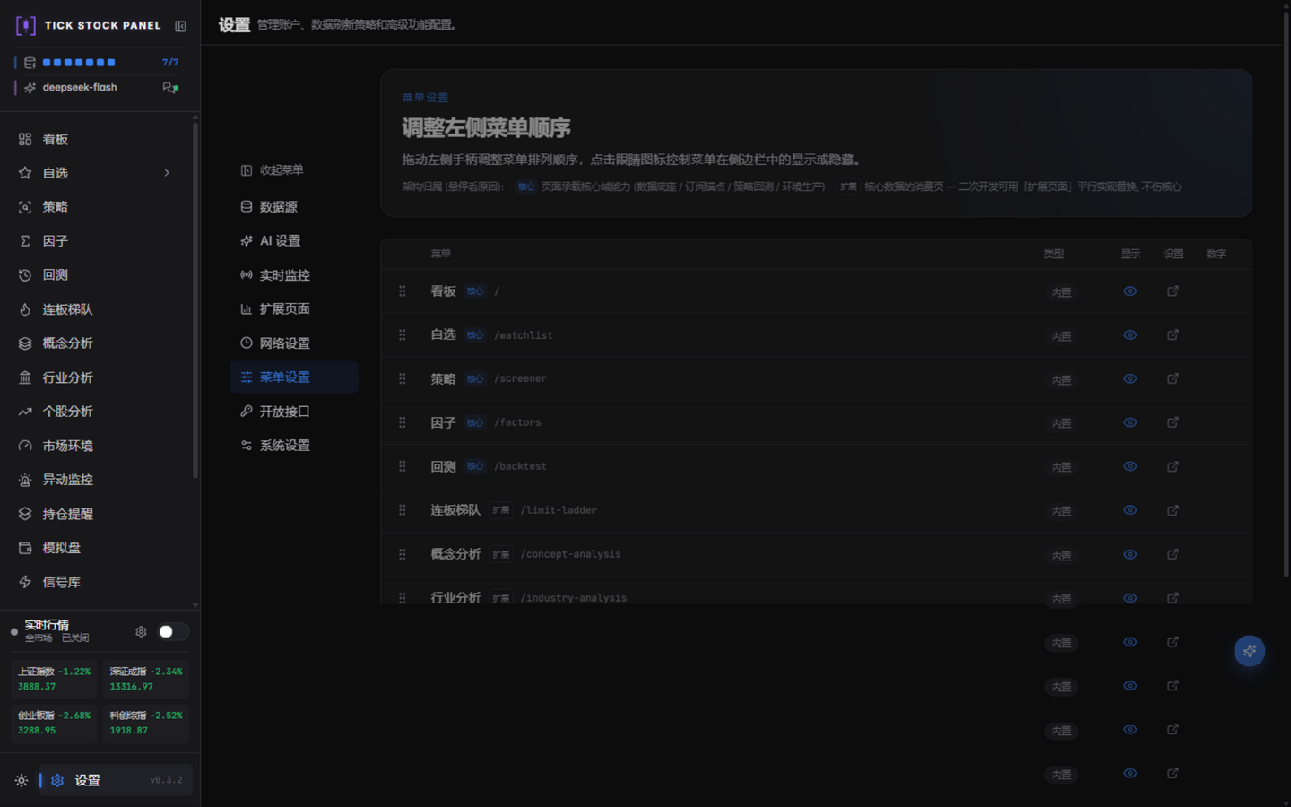Viewport: 1291px width, 807px height.
Task: Open 系统设置 settings section
Action: click(293, 446)
